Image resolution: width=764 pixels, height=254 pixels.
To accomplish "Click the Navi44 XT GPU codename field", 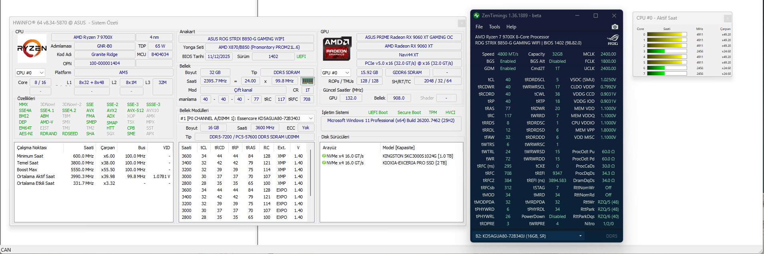I will pos(409,55).
